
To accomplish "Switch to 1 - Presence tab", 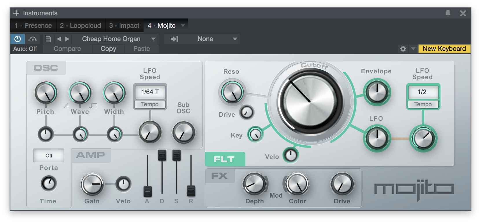I will (33, 26).
